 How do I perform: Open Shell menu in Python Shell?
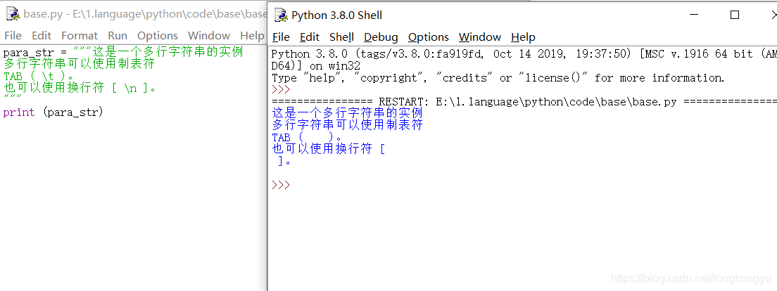(x=341, y=37)
